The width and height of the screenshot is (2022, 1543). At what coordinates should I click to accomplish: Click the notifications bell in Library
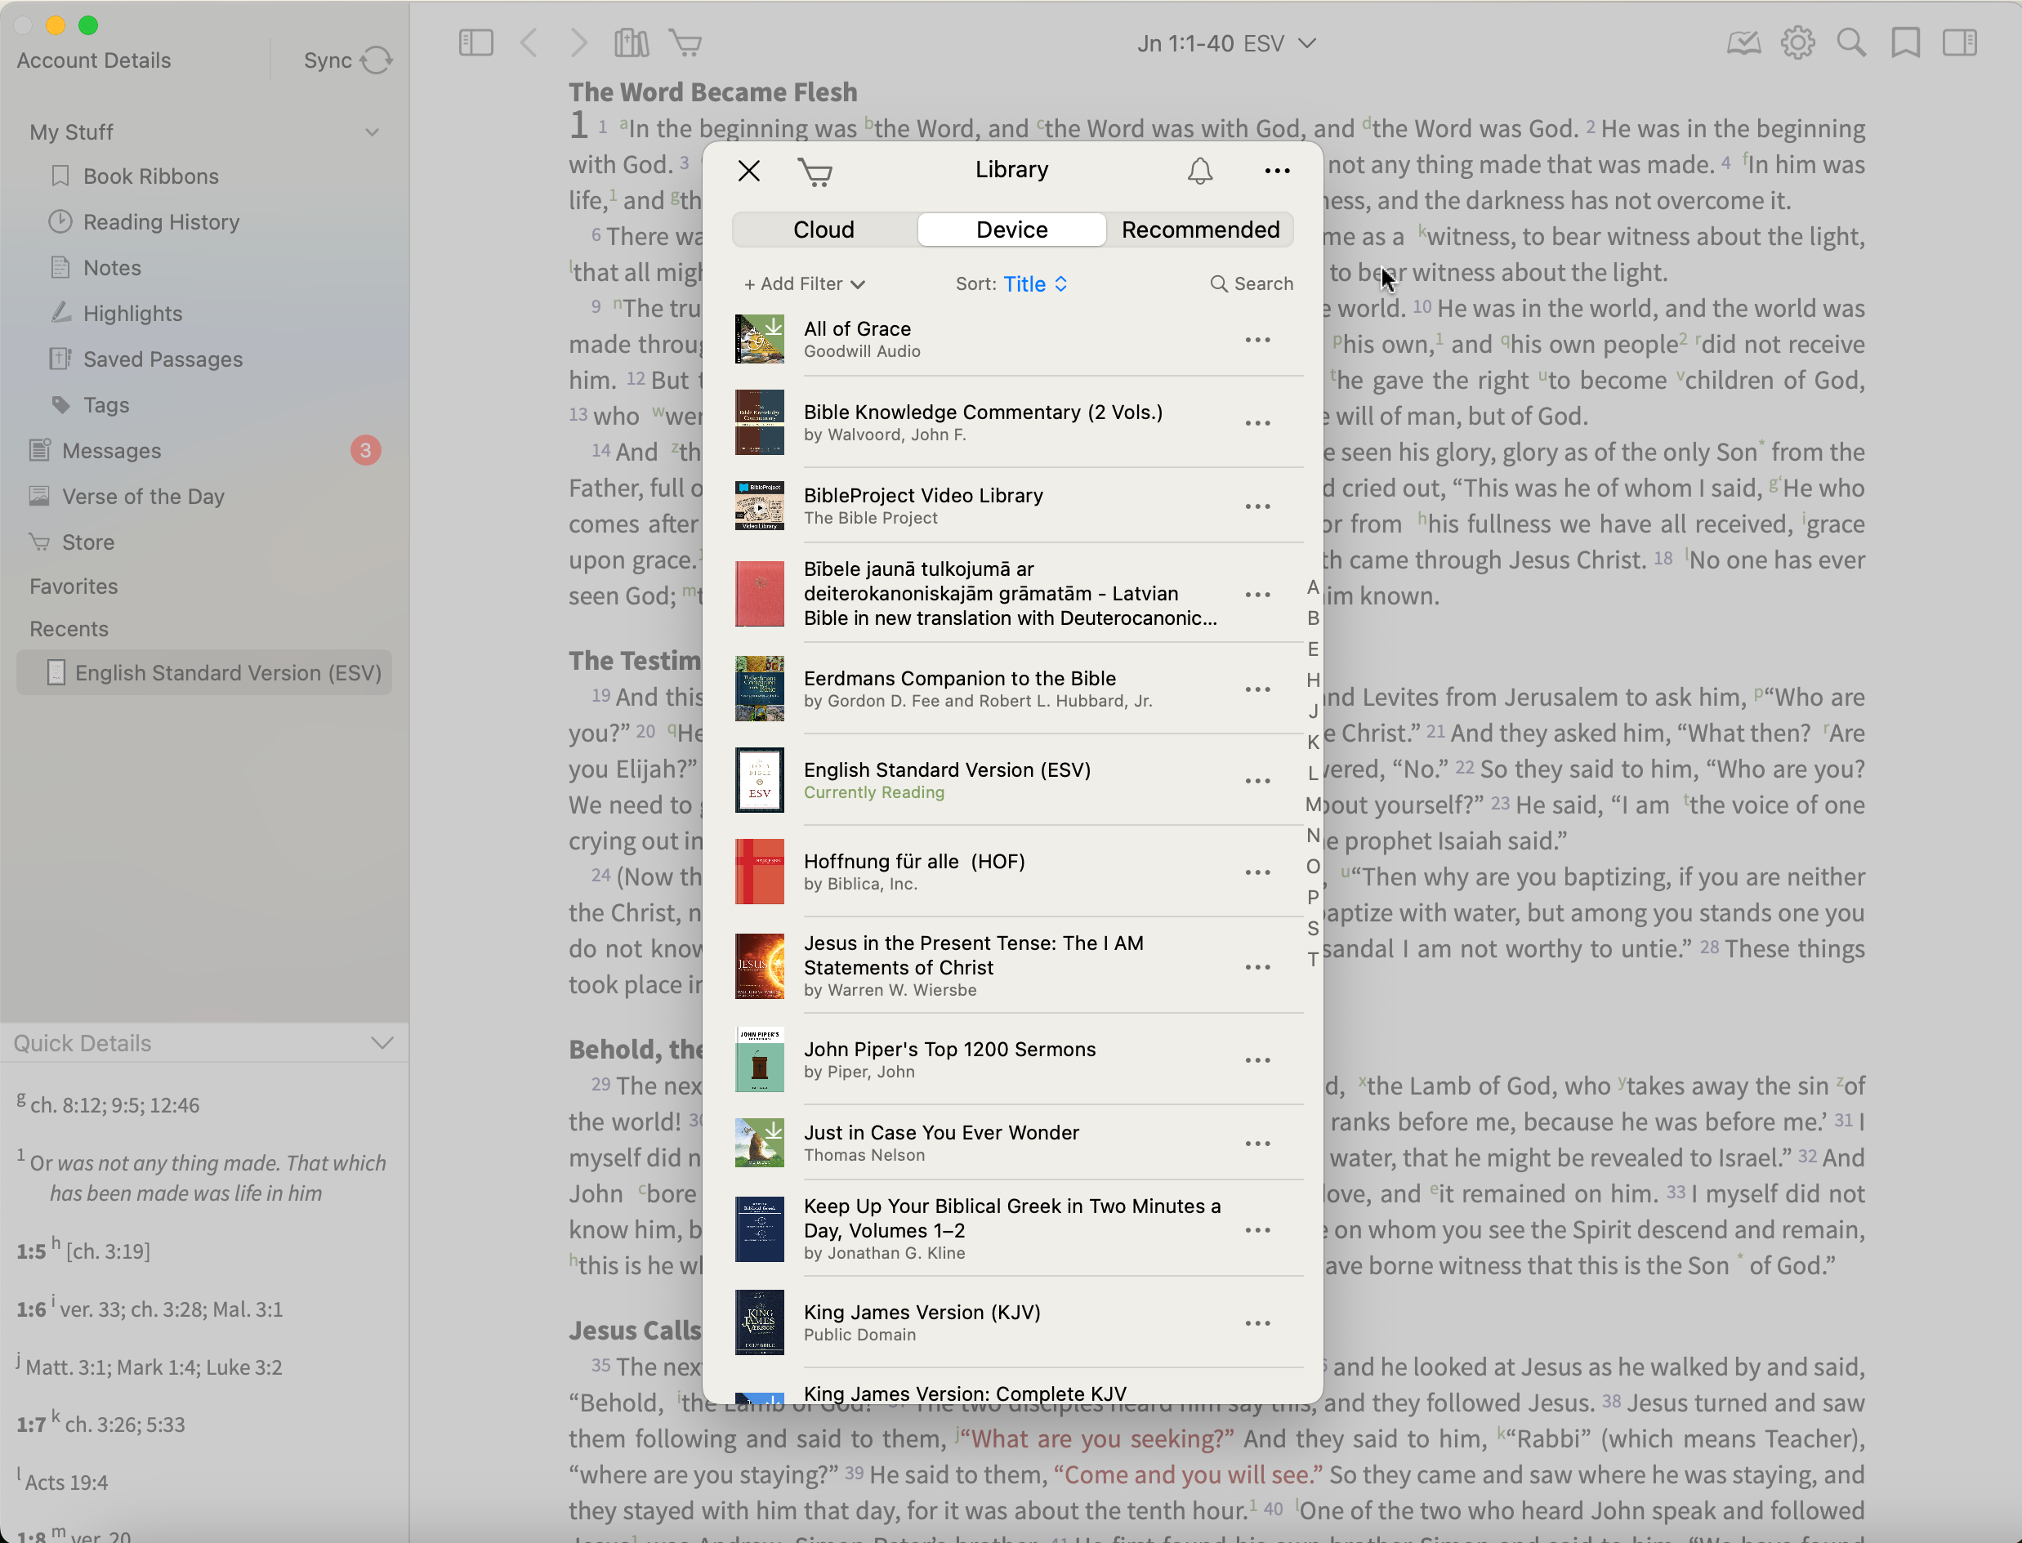coord(1200,171)
